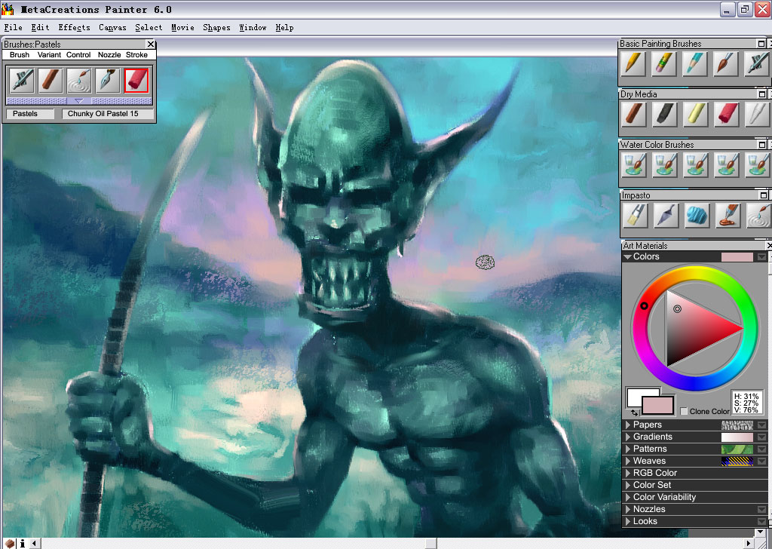Viewport: 772px width, 549px height.
Task: Click the pink primary color swatch
Action: point(657,406)
